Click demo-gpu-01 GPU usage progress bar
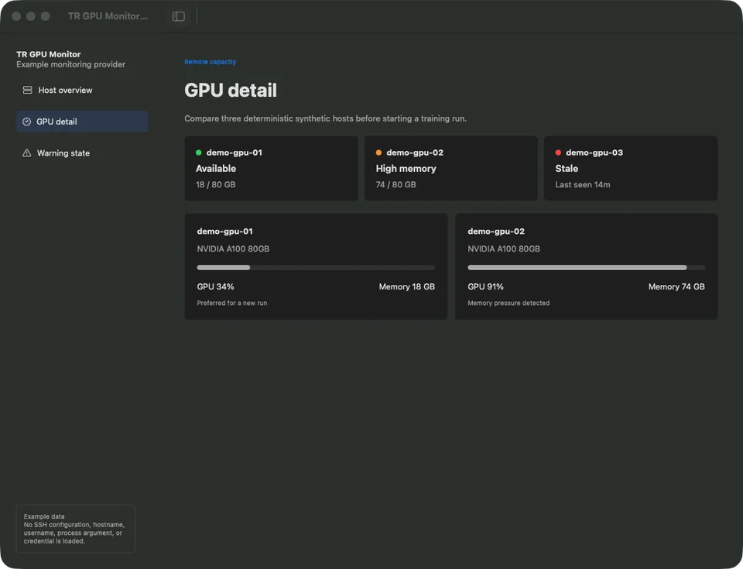Screen dimensions: 743x569 (316, 267)
